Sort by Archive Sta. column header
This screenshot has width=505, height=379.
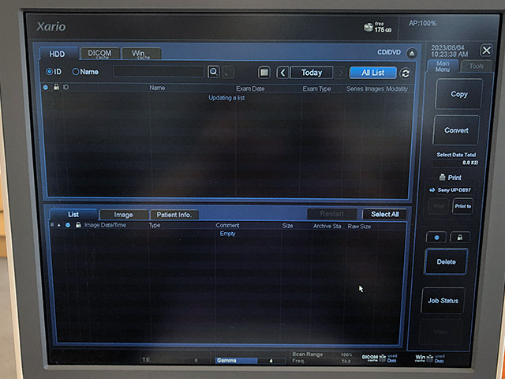pyautogui.click(x=327, y=227)
